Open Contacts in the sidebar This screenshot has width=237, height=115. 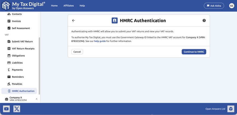[17, 14]
